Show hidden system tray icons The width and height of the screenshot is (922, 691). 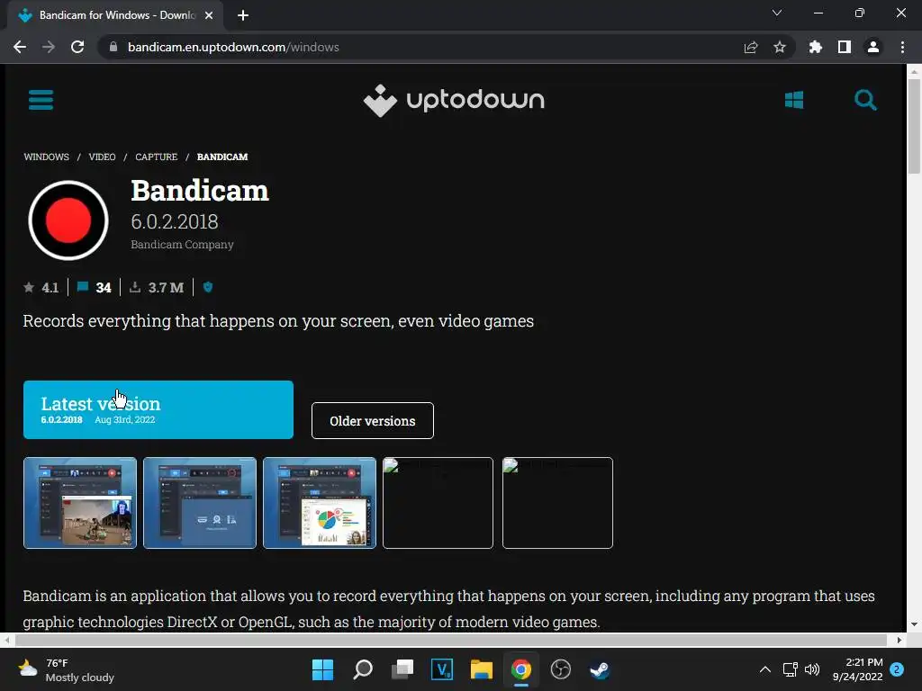pos(765,669)
